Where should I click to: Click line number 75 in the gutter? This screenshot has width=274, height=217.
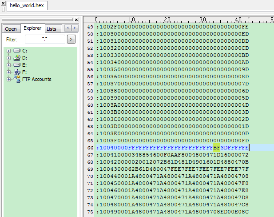90,212
